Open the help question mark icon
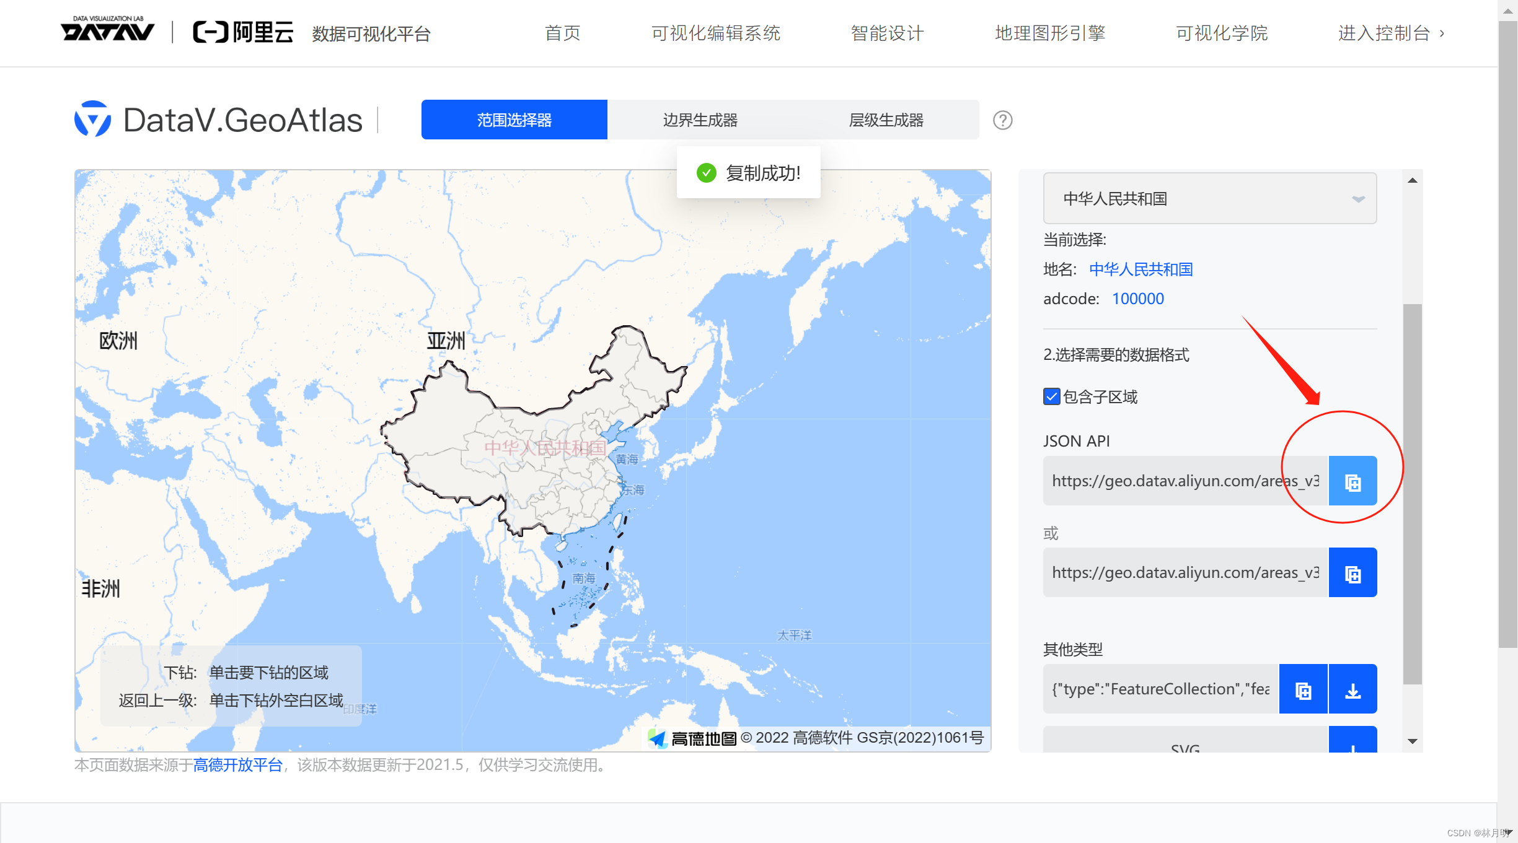 1002,120
